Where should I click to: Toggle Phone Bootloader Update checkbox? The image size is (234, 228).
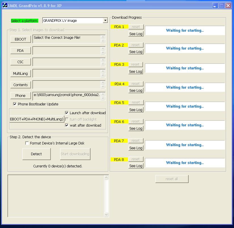(15, 104)
